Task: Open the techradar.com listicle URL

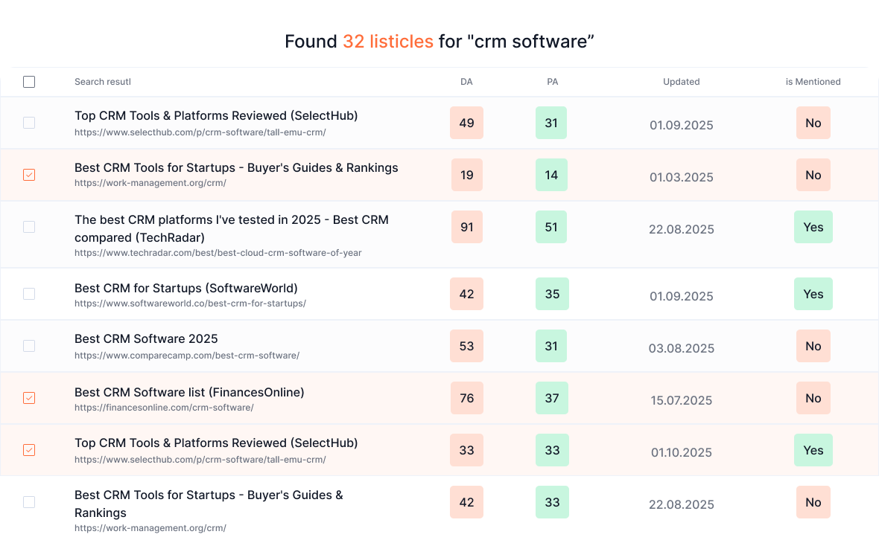Action: tap(218, 253)
